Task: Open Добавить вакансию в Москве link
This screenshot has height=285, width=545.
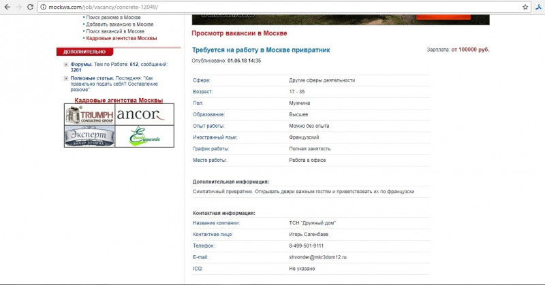Action: 120,24
